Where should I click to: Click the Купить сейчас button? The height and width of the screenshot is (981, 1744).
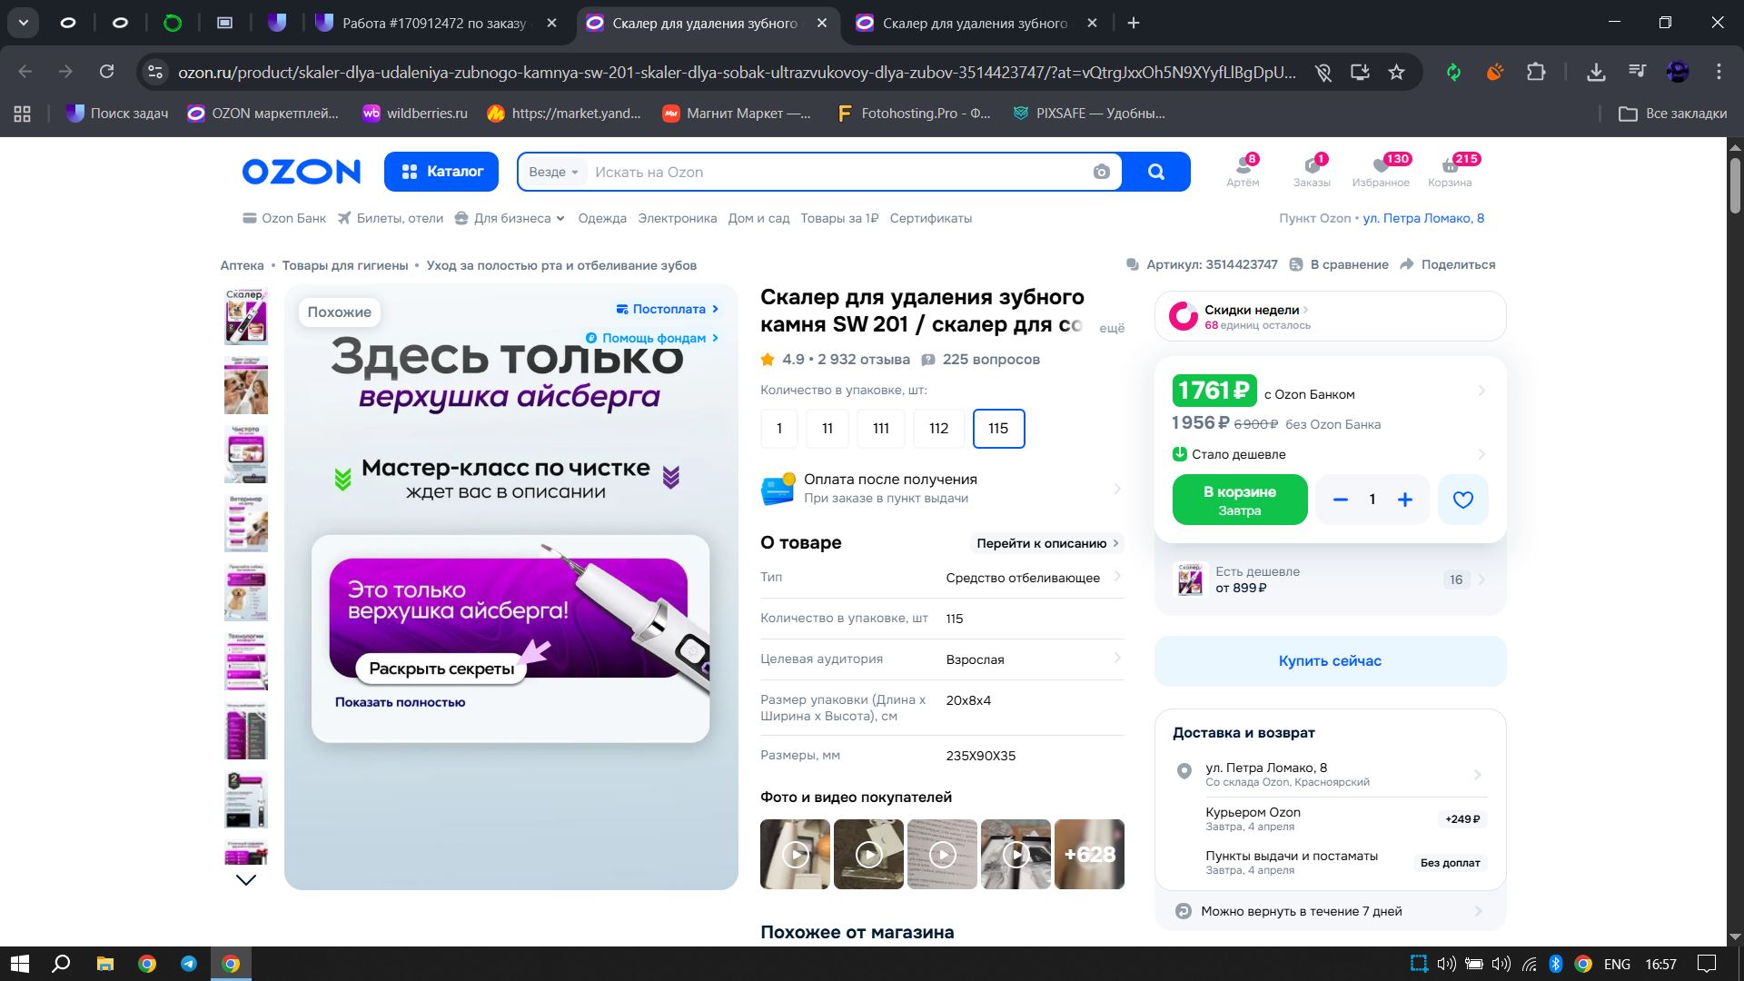(x=1330, y=660)
